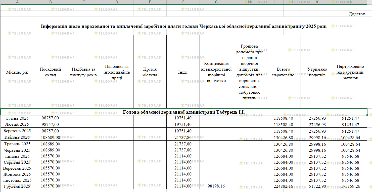Select December total 224882,16 cell
Image resolution: width=372 pixels, height=192 pixels.
tap(283, 186)
